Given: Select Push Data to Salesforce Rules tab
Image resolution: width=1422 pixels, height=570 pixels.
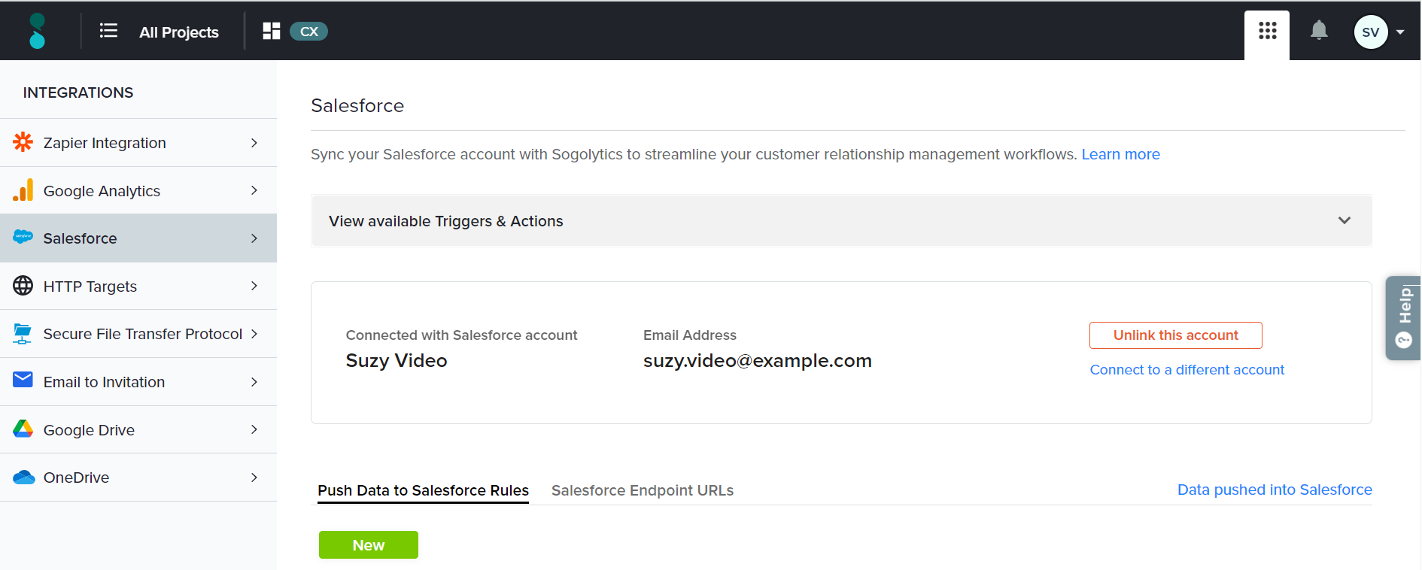Looking at the screenshot, I should pos(423,490).
